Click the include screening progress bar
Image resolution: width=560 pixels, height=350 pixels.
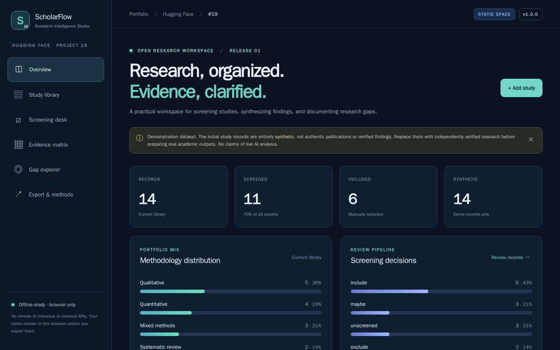(441, 291)
